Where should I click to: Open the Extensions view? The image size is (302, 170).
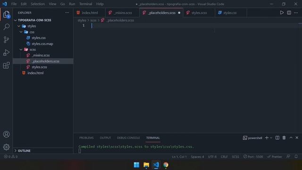click(6, 65)
